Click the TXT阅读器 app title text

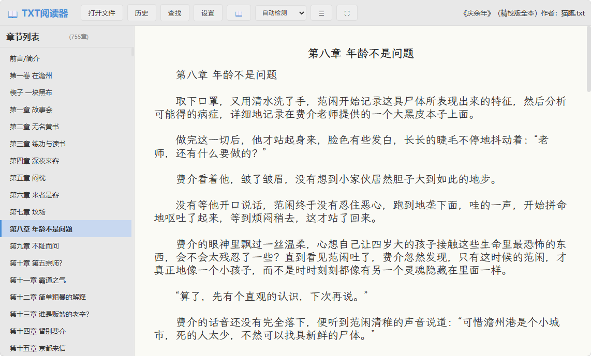(x=45, y=13)
